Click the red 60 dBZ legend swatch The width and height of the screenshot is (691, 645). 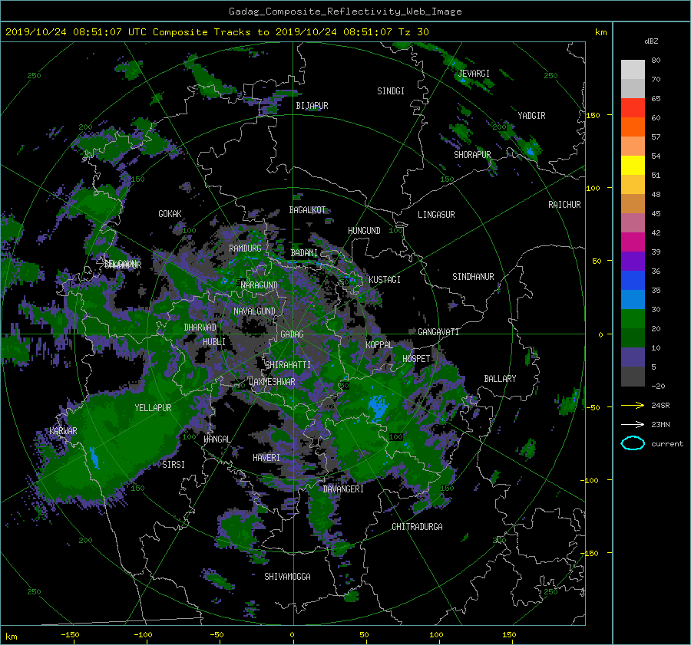(x=633, y=107)
